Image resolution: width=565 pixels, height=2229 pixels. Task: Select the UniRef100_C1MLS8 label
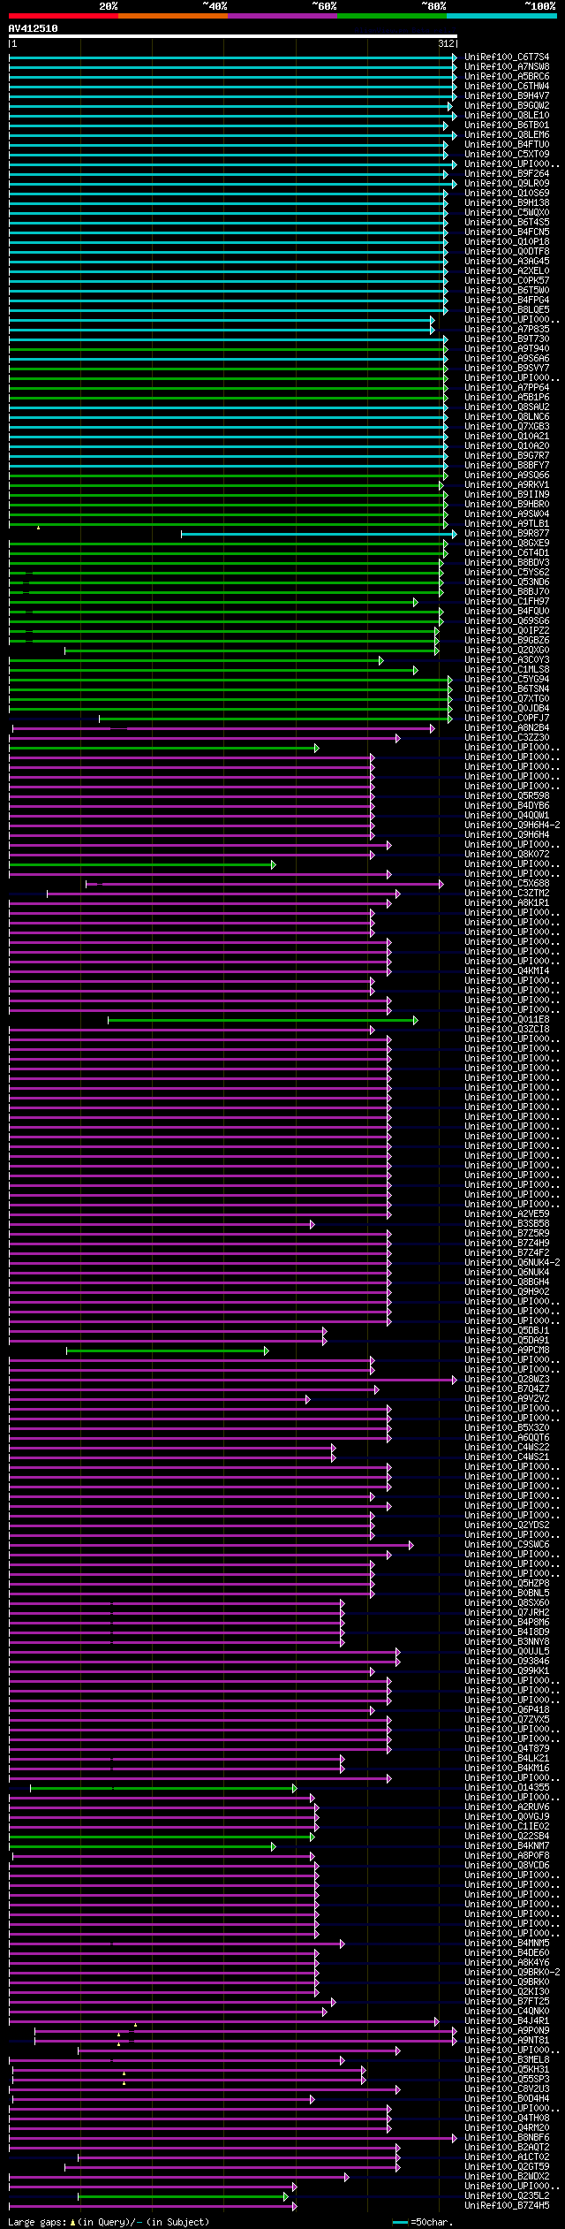507,670
